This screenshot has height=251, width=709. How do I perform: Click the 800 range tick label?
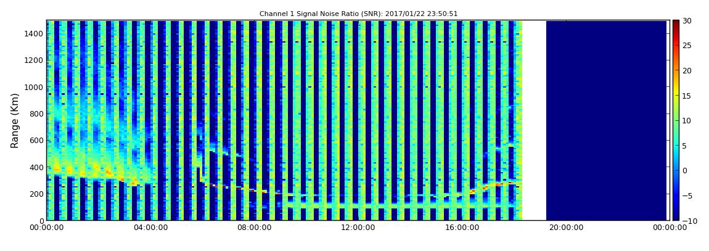tap(36, 113)
